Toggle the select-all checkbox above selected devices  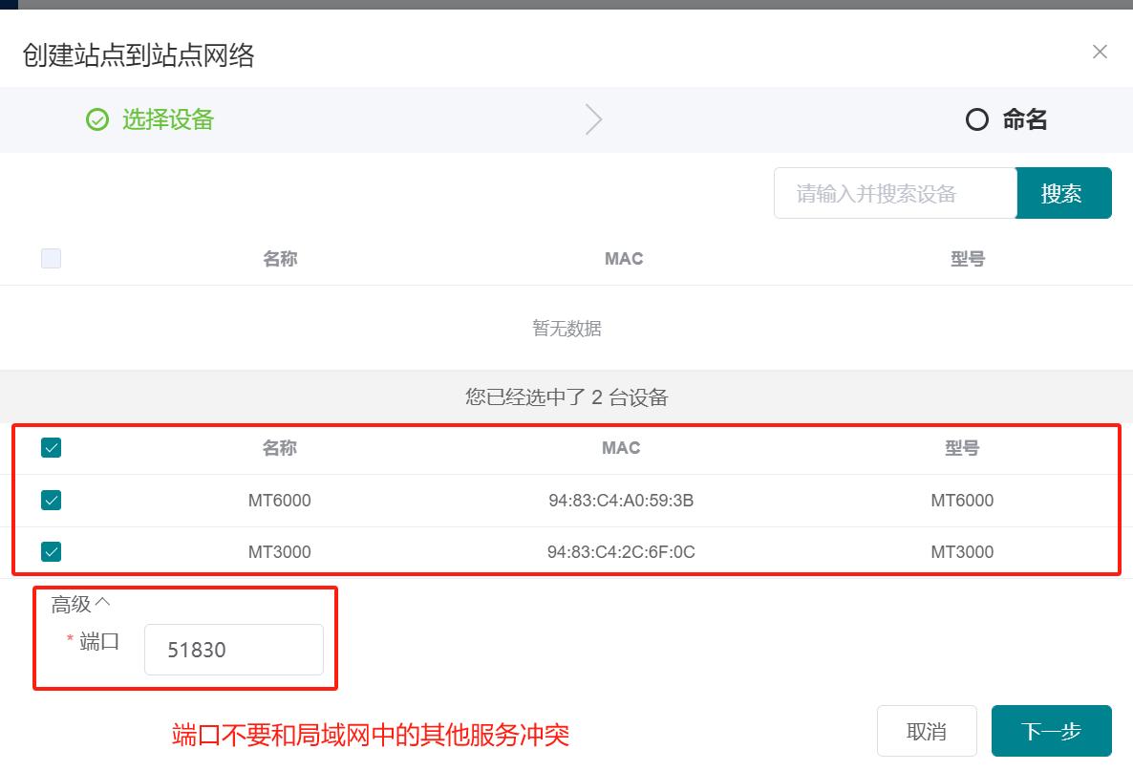click(x=51, y=447)
